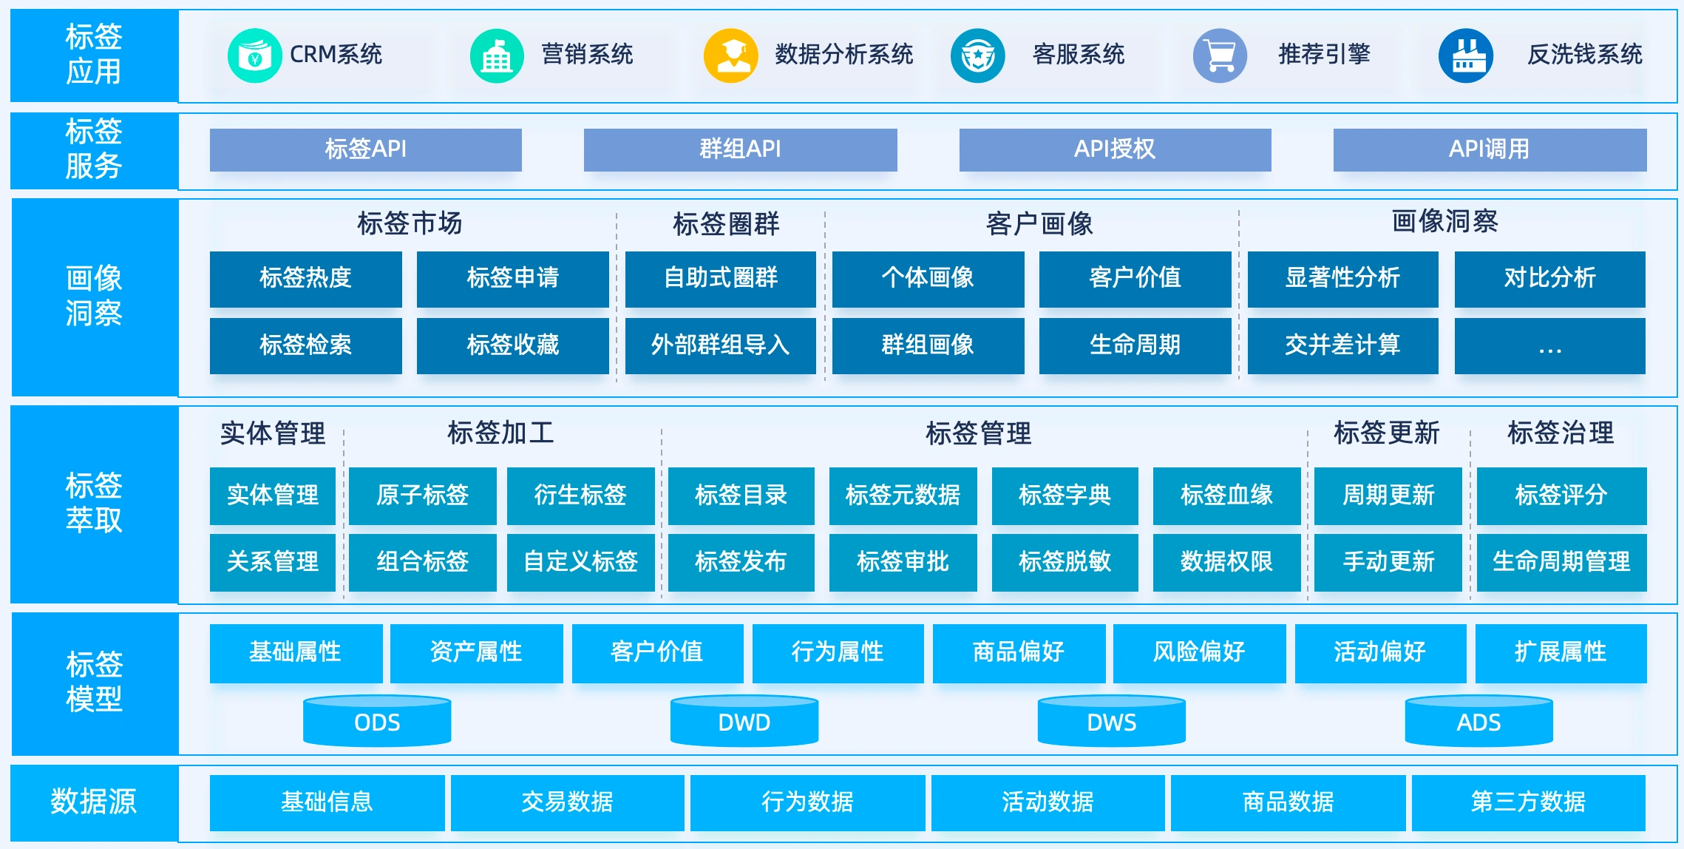Select 标签发布 box

(741, 562)
